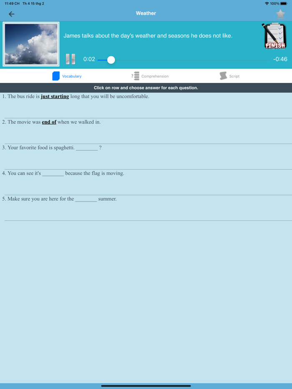Select question 4 about the flag moving
Image resolution: width=292 pixels, height=389 pixels.
click(x=146, y=182)
